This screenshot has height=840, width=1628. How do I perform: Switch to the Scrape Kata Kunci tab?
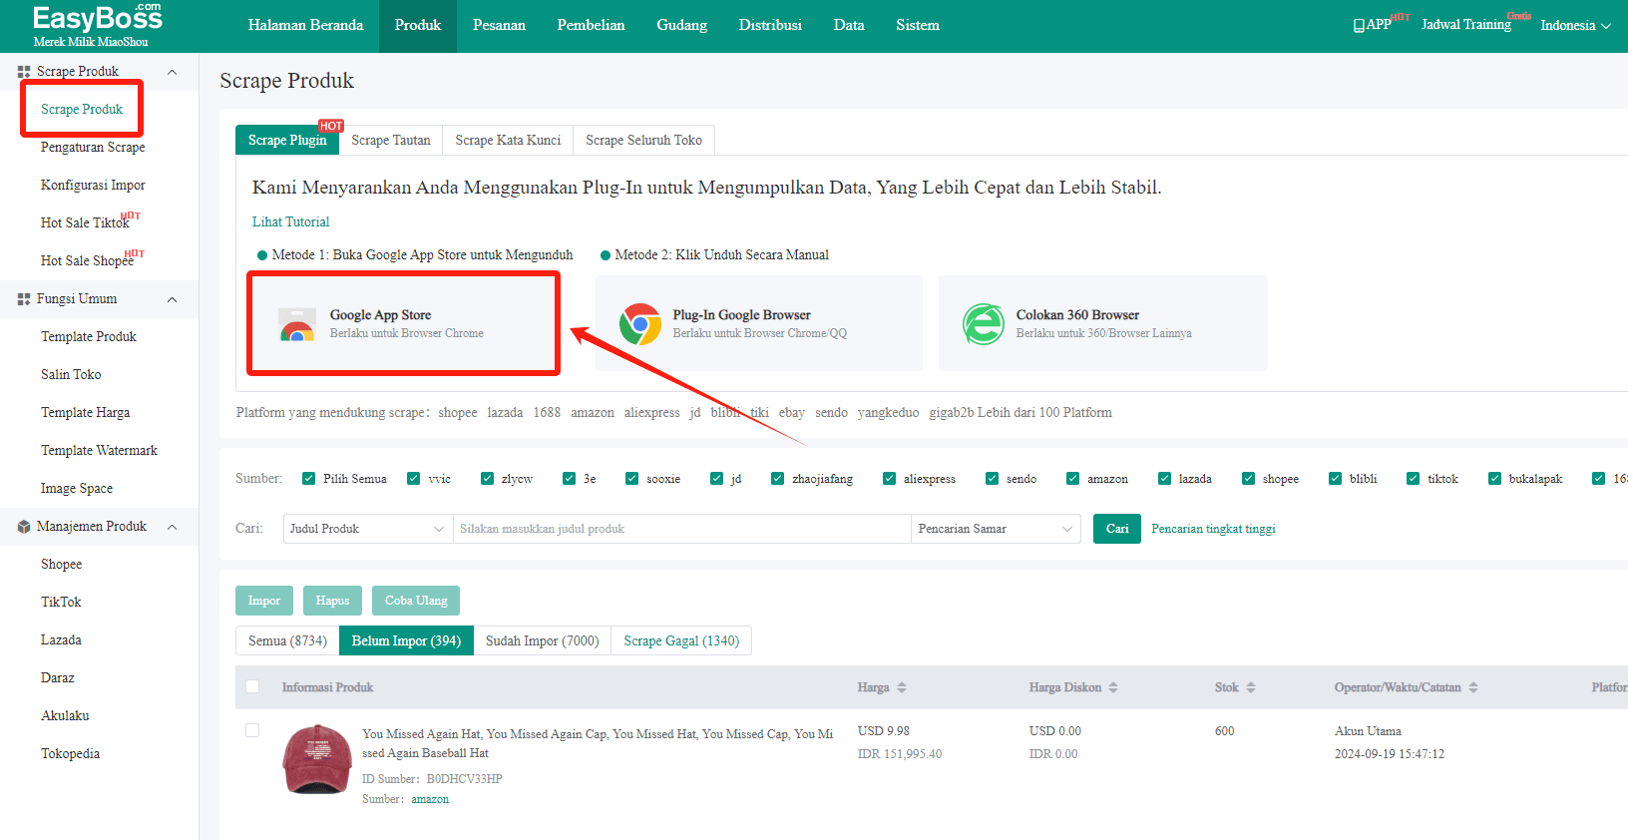508,141
